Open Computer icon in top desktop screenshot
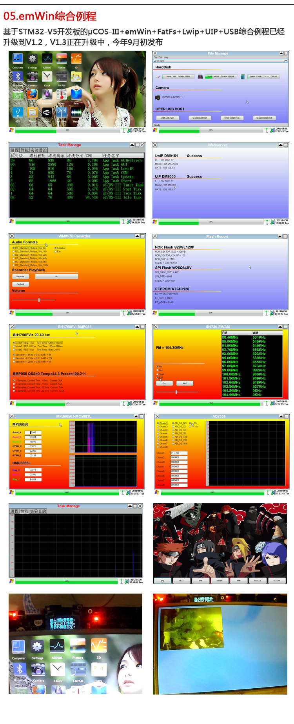This screenshot has width=294, height=724. pyautogui.click(x=18, y=59)
